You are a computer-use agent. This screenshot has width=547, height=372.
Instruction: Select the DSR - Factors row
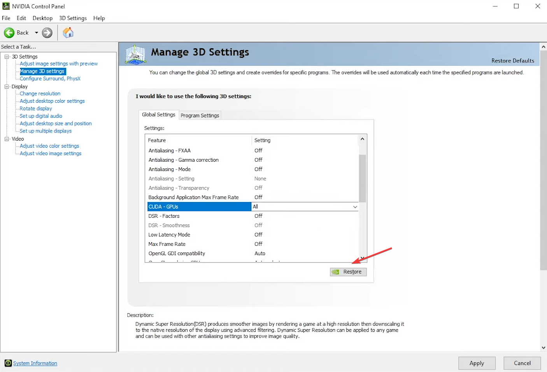pos(252,216)
